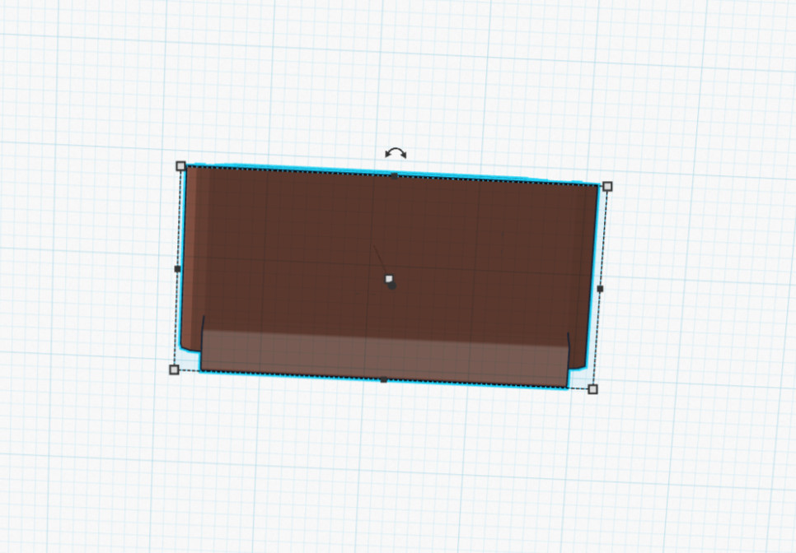Click the light blue shadow near bottom-right corner
Viewport: 796px width, 553px height.
click(578, 378)
